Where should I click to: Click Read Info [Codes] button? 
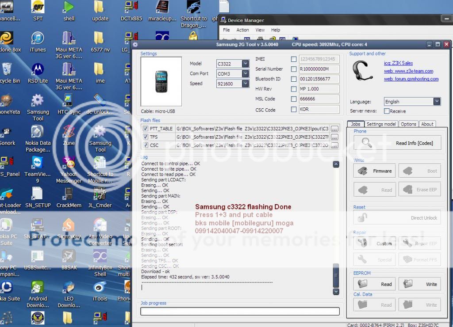pyautogui.click(x=397, y=143)
